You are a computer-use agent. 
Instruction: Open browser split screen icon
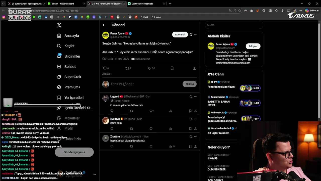(x=270, y=11)
